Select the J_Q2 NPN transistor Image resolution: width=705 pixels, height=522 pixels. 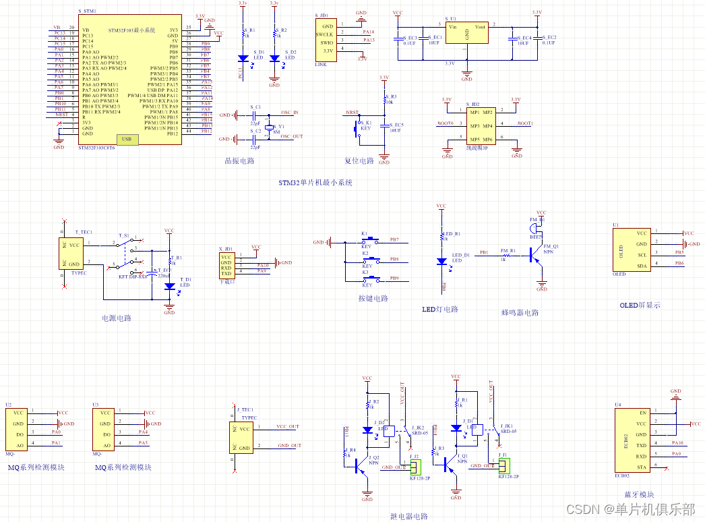click(361, 467)
